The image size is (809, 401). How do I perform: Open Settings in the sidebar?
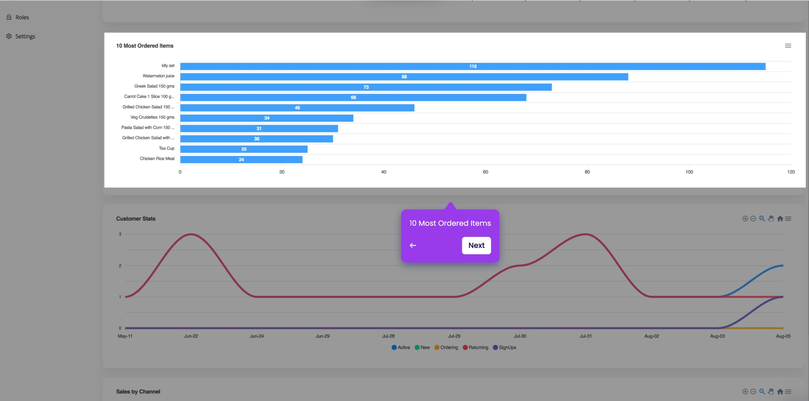(25, 36)
